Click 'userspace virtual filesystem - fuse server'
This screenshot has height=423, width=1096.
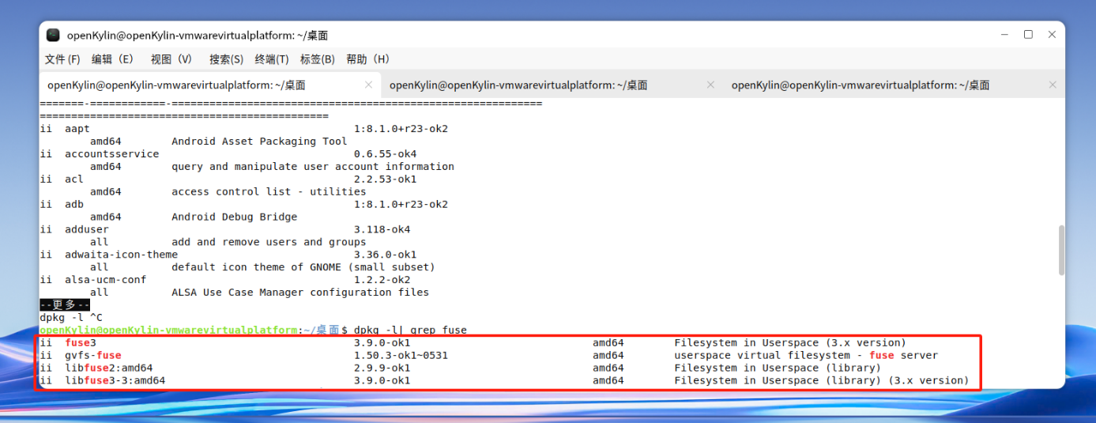pyautogui.click(x=806, y=355)
